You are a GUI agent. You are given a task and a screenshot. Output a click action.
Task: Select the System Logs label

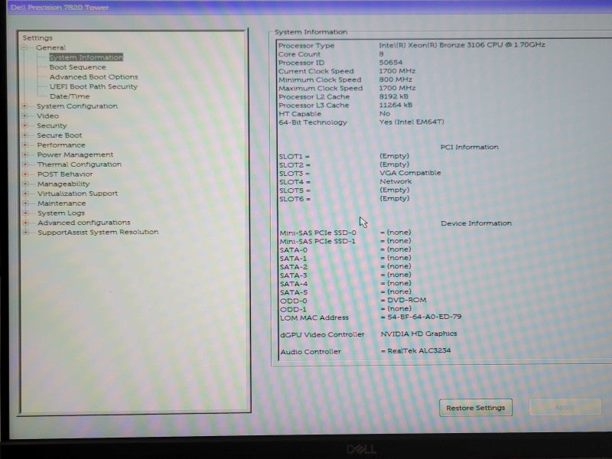click(x=61, y=213)
